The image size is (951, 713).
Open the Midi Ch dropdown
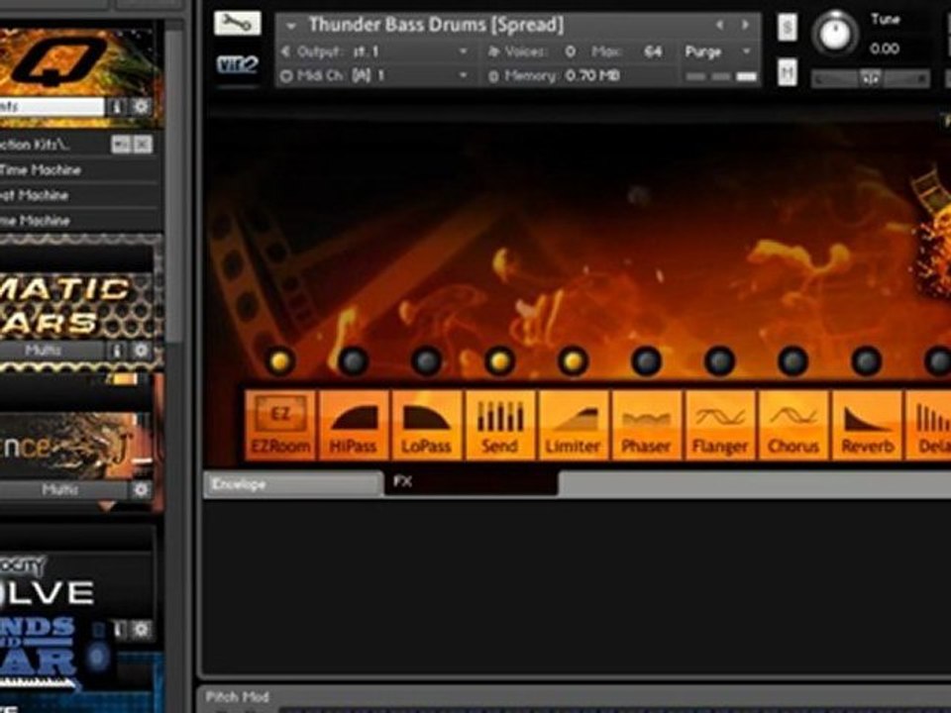coord(374,76)
